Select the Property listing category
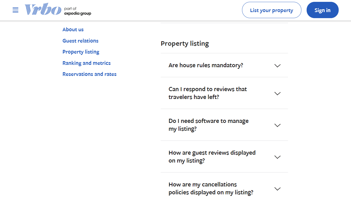 click(x=81, y=52)
